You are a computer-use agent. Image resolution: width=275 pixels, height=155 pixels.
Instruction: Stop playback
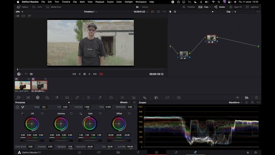(85, 74)
